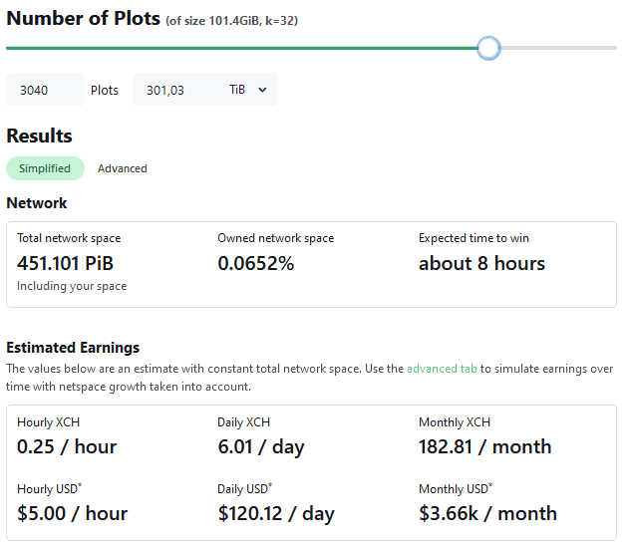Select the Simplified results tab
The image size is (627, 548).
coord(45,168)
